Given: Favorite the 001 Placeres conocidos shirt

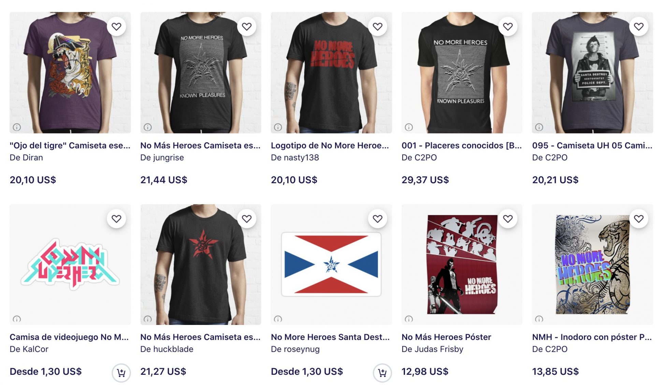Looking at the screenshot, I should coord(508,26).
